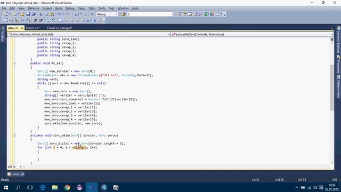Open the Refactor menu
Screen dimensions: 341x192
[34, 9]
